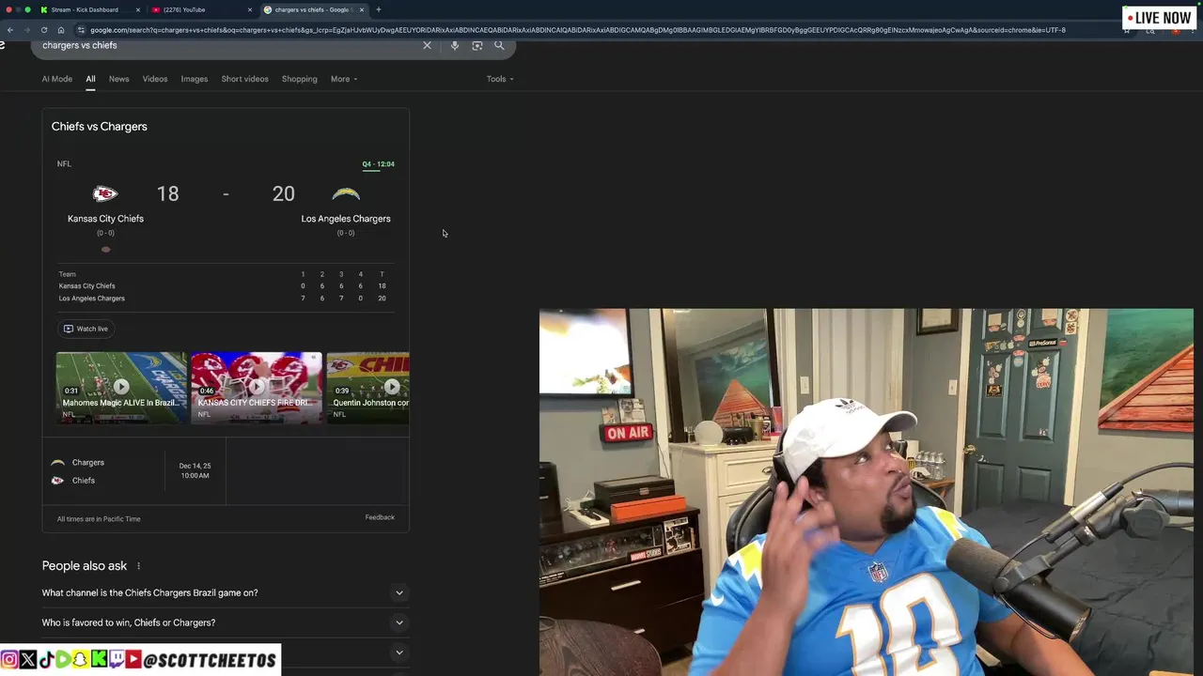This screenshot has width=1203, height=676.
Task: Click in the search query input field
Action: pos(226,45)
